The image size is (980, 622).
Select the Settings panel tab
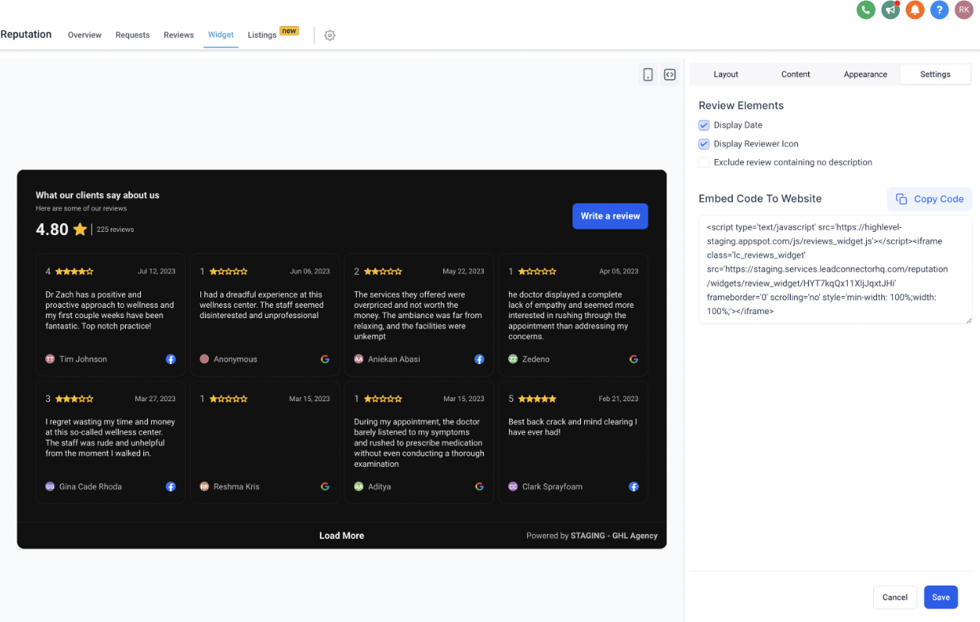(x=935, y=74)
